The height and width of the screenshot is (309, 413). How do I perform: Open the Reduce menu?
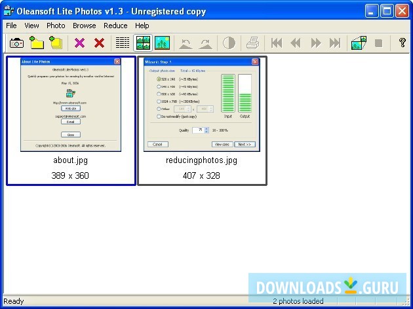coord(115,26)
